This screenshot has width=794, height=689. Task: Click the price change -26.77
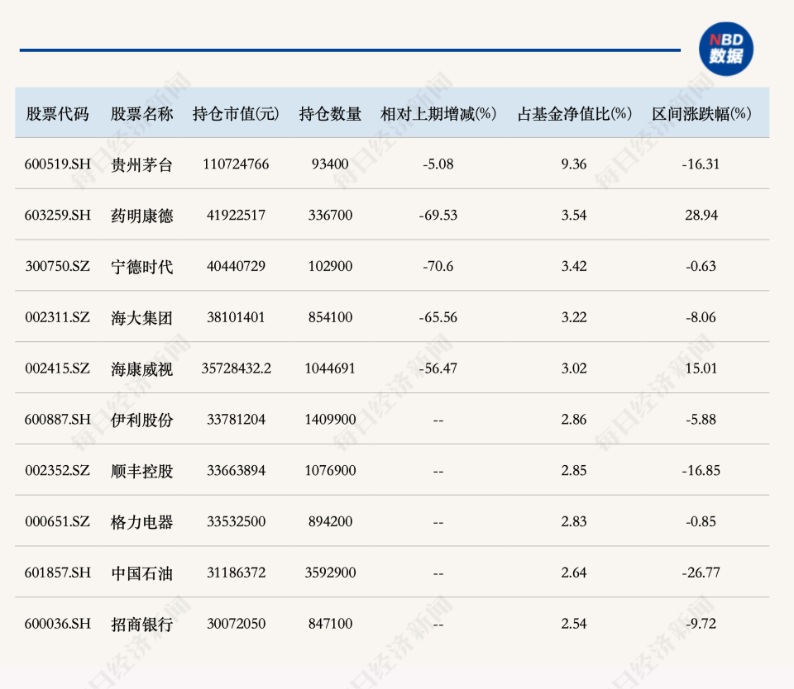pyautogui.click(x=701, y=573)
